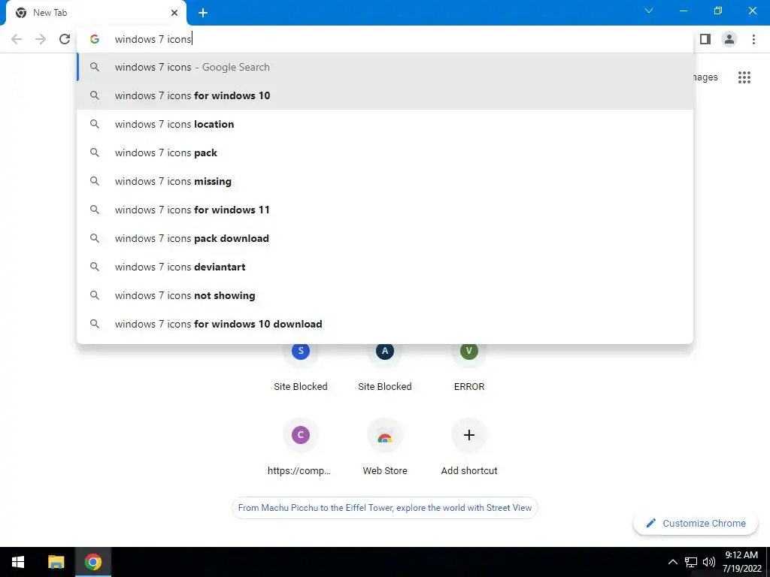Open the Web Store shortcut
The width and height of the screenshot is (770, 577).
[385, 446]
